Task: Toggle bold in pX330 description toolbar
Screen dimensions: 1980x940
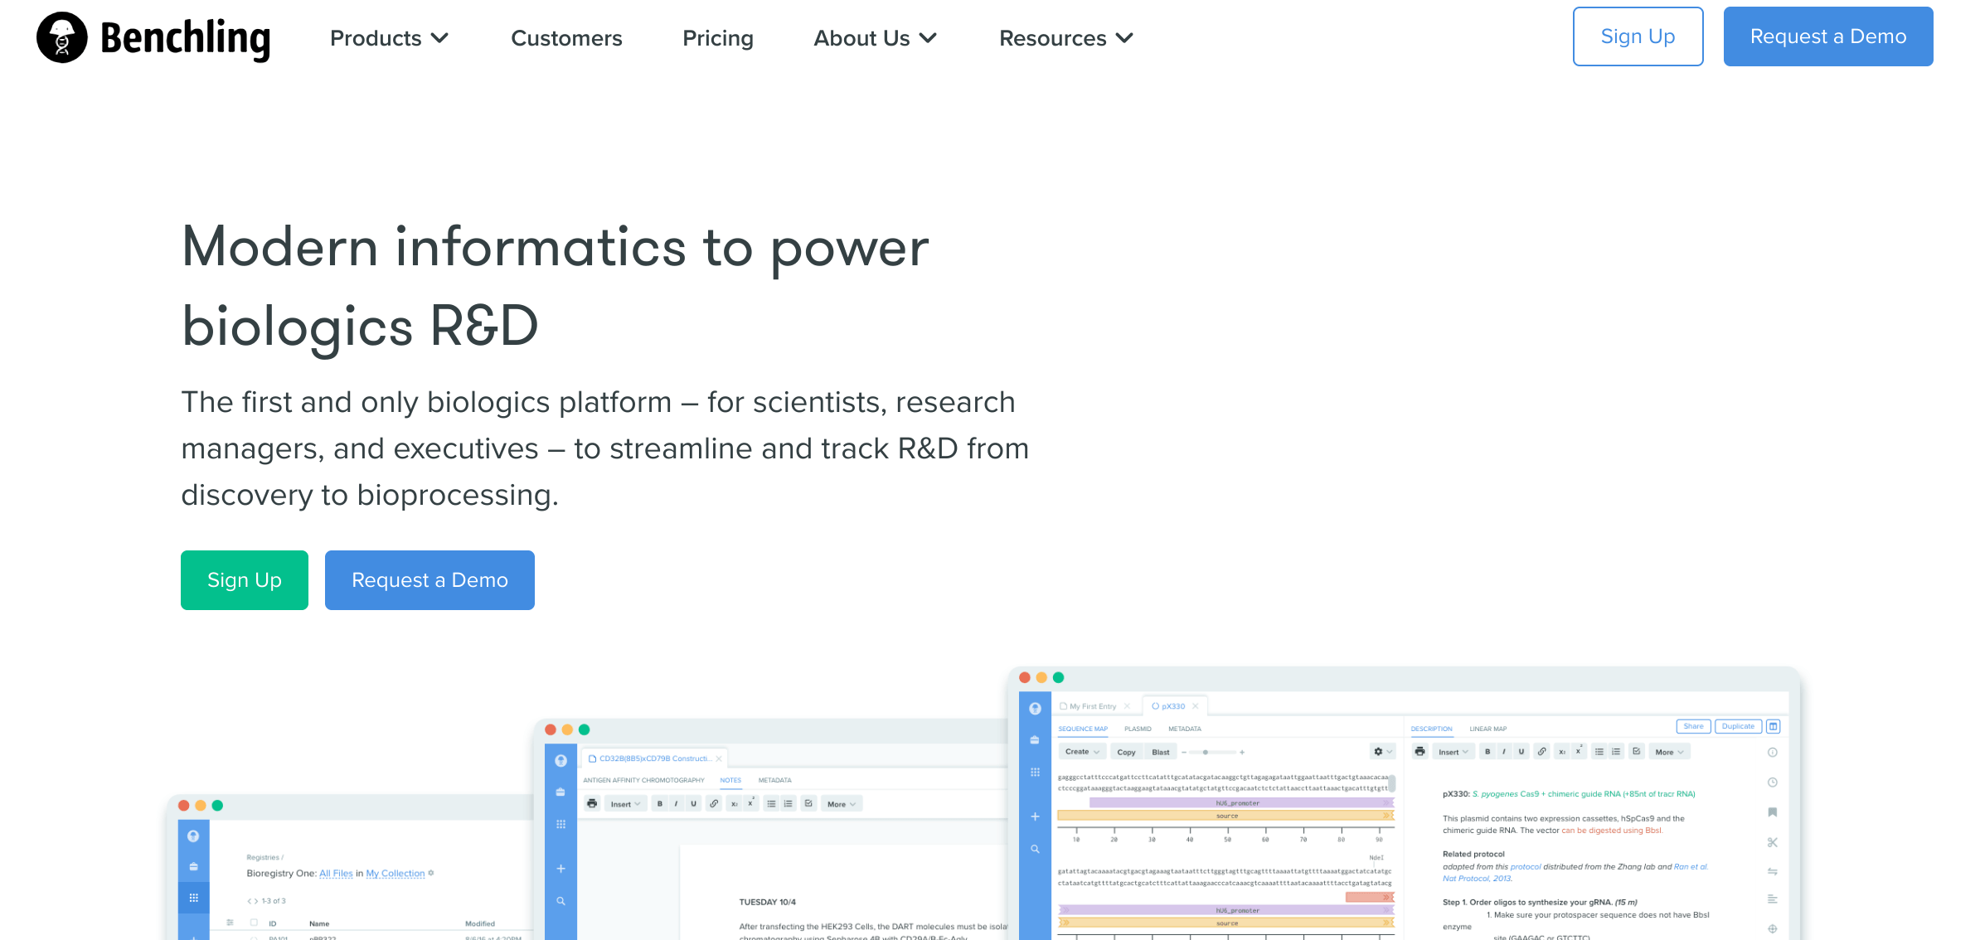Action: click(1487, 752)
